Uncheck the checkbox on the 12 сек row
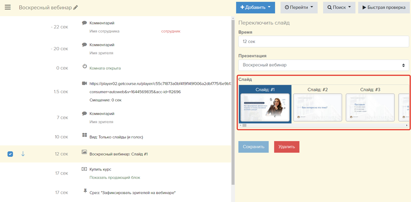The image size is (411, 202). [10, 154]
